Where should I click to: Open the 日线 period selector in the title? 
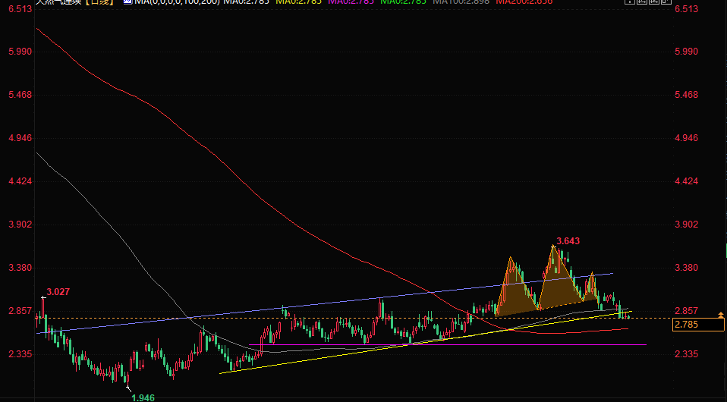[x=98, y=2]
